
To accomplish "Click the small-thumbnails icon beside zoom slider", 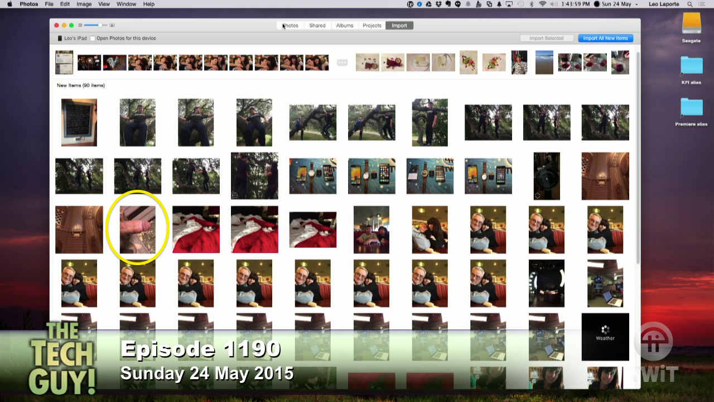I will (x=80, y=25).
